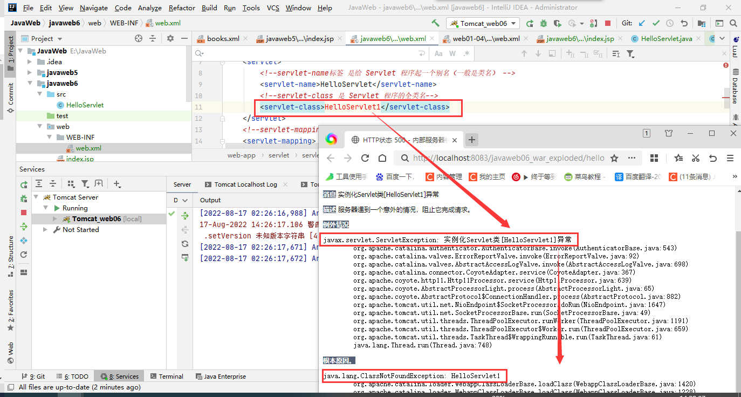741x397 pixels.
Task: Select HelloServlet class in project tree
Action: pyautogui.click(x=80, y=105)
